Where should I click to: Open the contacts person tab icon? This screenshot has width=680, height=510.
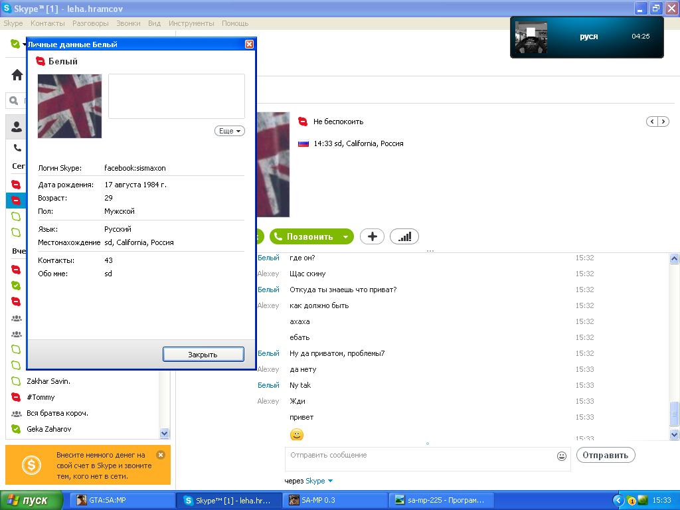17,127
